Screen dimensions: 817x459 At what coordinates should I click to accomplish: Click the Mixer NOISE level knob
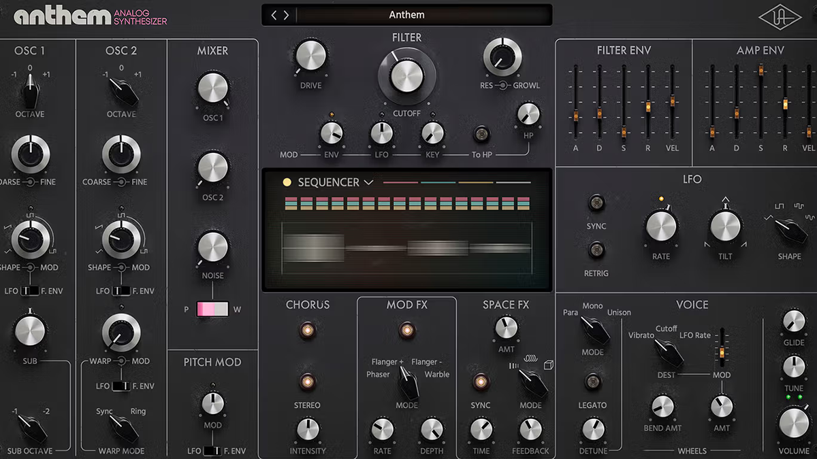(212, 247)
